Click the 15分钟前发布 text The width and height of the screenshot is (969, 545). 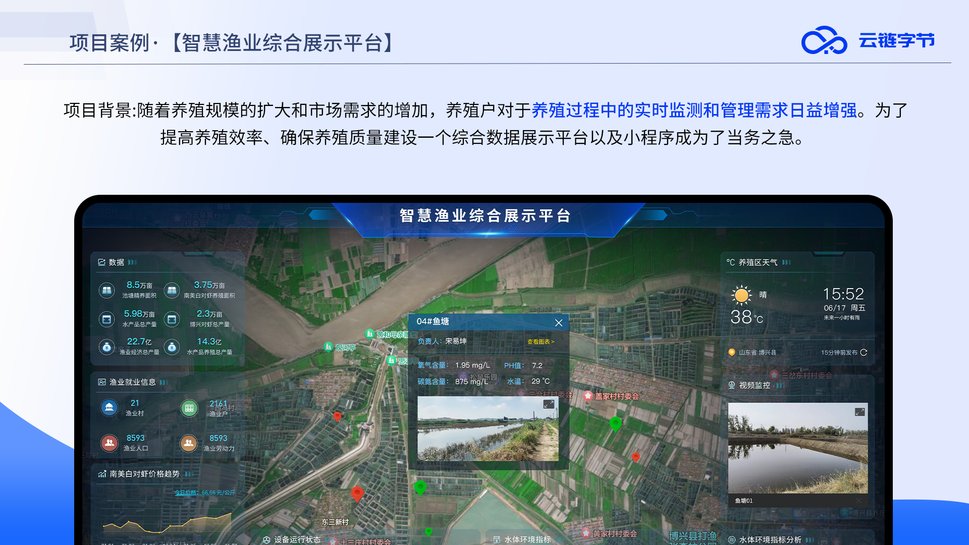pos(839,353)
